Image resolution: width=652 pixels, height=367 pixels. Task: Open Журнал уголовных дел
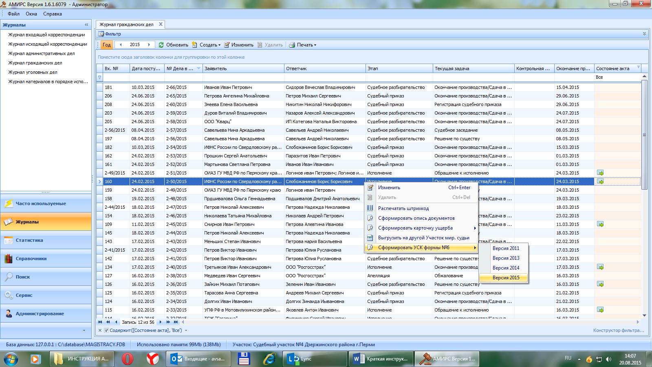pyautogui.click(x=33, y=72)
